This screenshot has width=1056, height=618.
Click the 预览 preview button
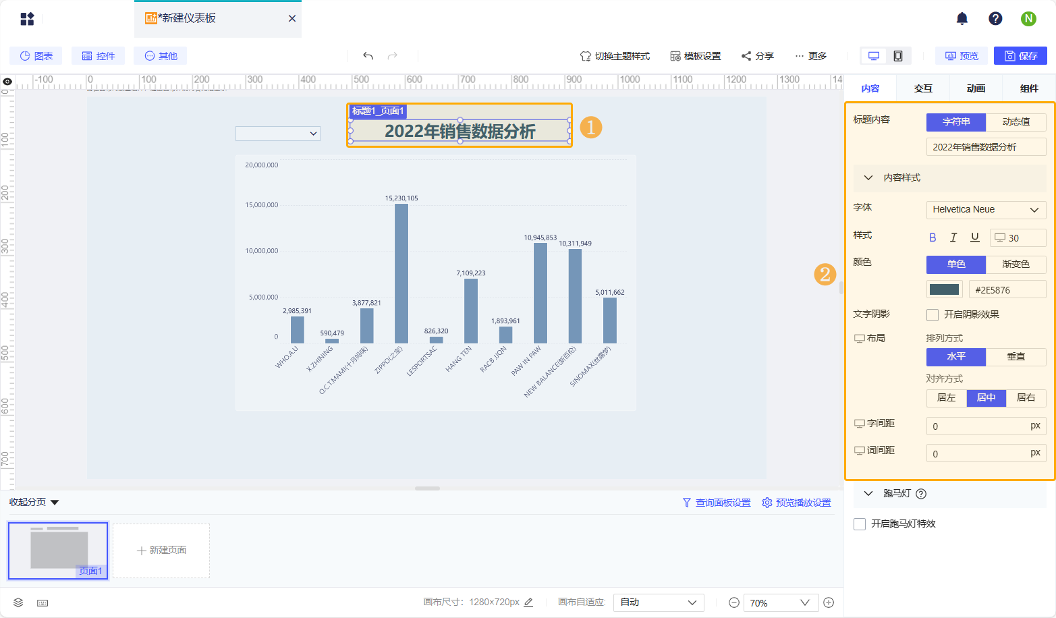pos(962,56)
